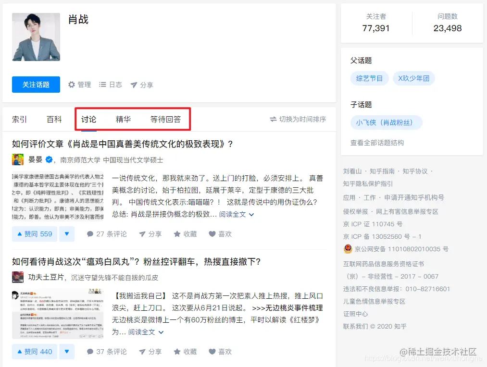The width and height of the screenshot is (487, 367).
Task: Open the 知乎指南 footer link
Action: pos(382,171)
